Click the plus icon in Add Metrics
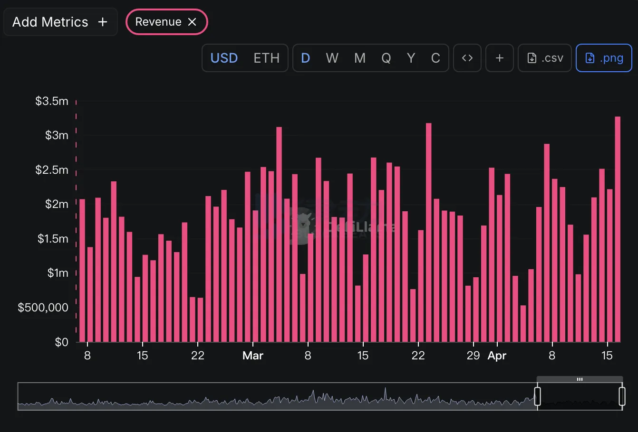The height and width of the screenshot is (432, 638). coord(103,22)
